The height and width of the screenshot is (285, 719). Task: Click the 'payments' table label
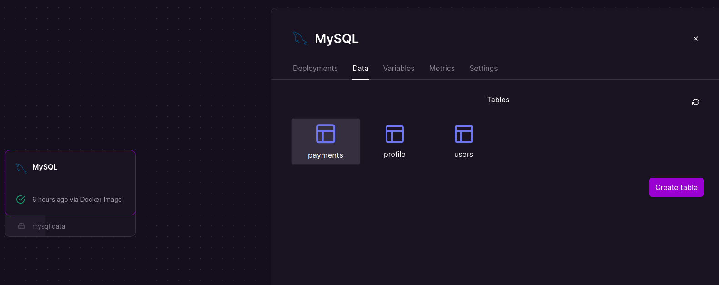(x=326, y=155)
